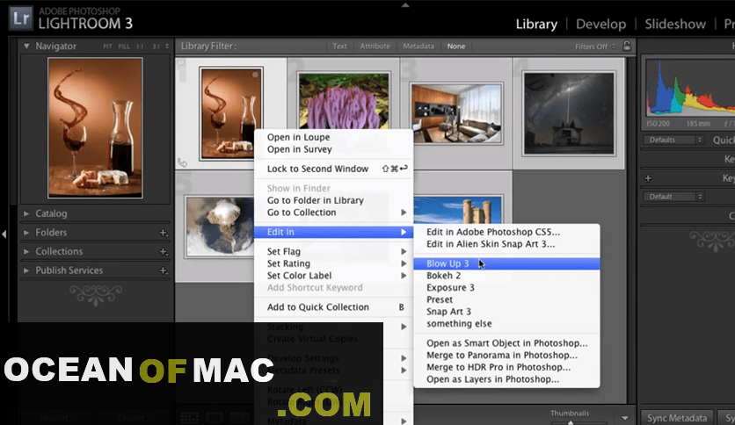Select Bokeh 2 in submenu

point(506,276)
